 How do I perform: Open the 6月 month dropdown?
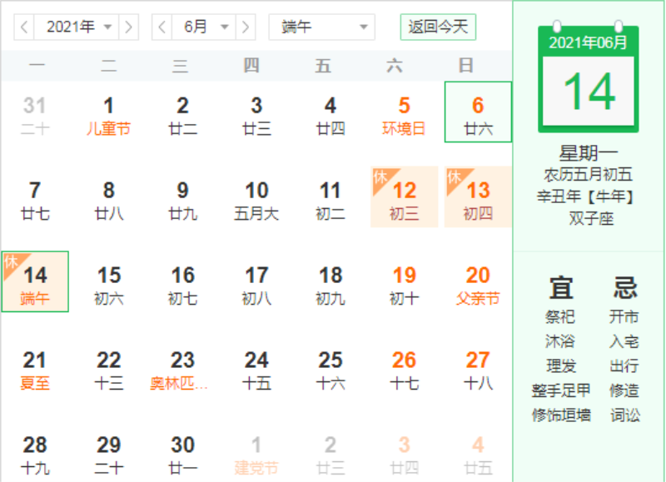pyautogui.click(x=204, y=27)
